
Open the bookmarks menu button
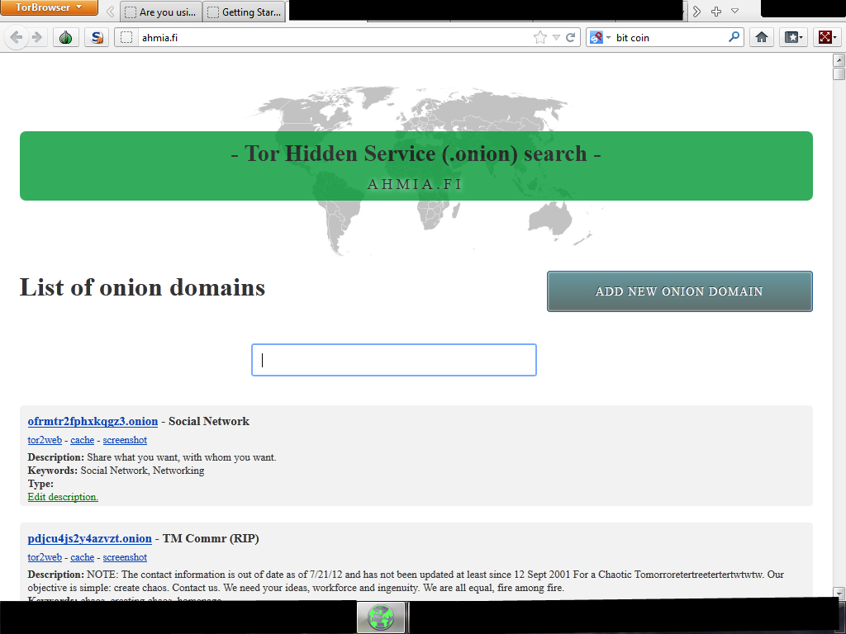pyautogui.click(x=793, y=38)
